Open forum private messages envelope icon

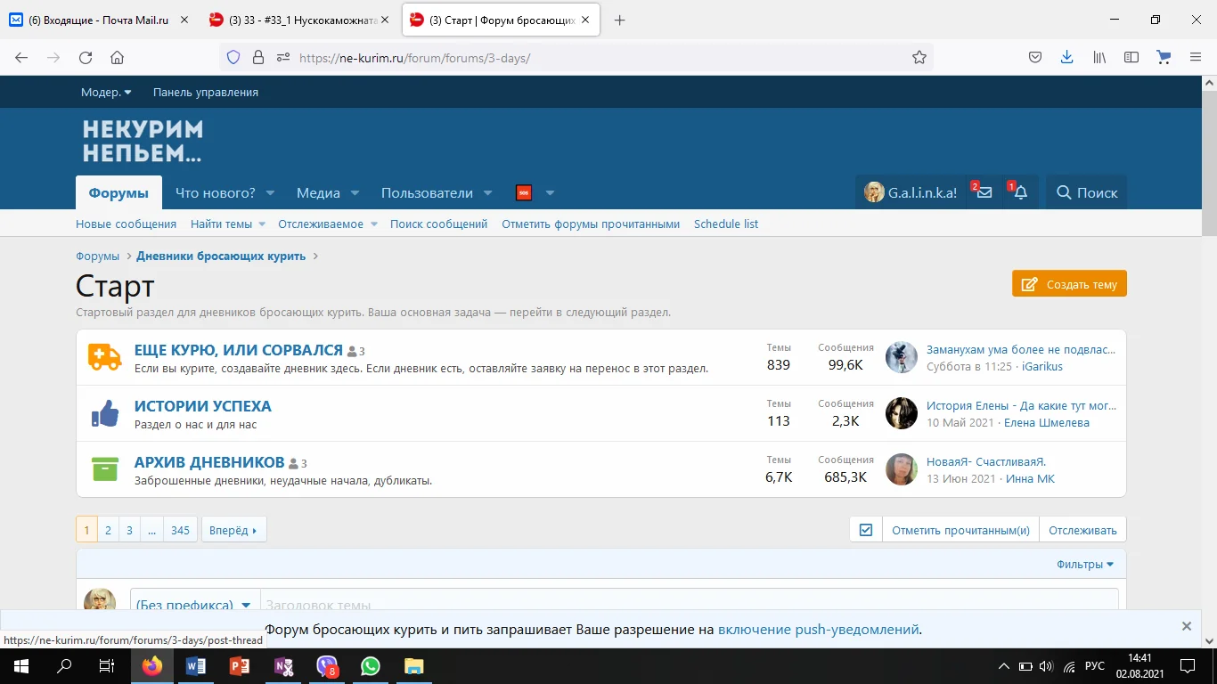tap(984, 192)
